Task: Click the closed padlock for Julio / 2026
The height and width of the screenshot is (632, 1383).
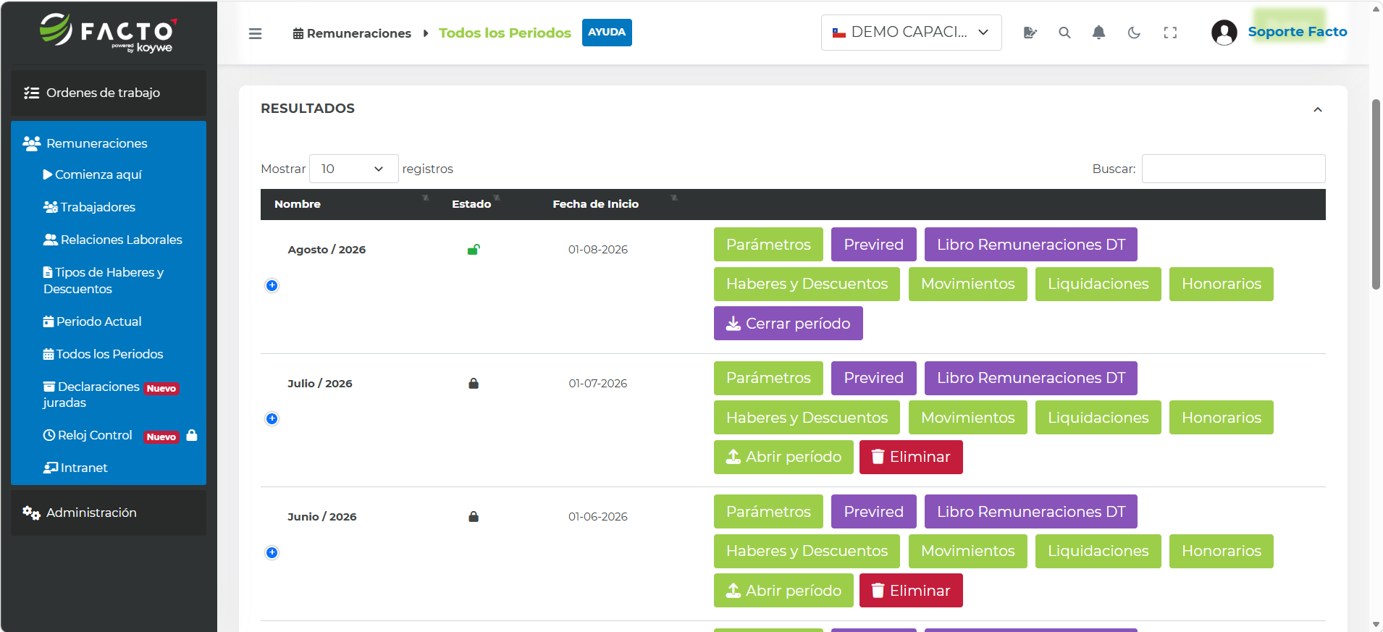Action: click(474, 384)
